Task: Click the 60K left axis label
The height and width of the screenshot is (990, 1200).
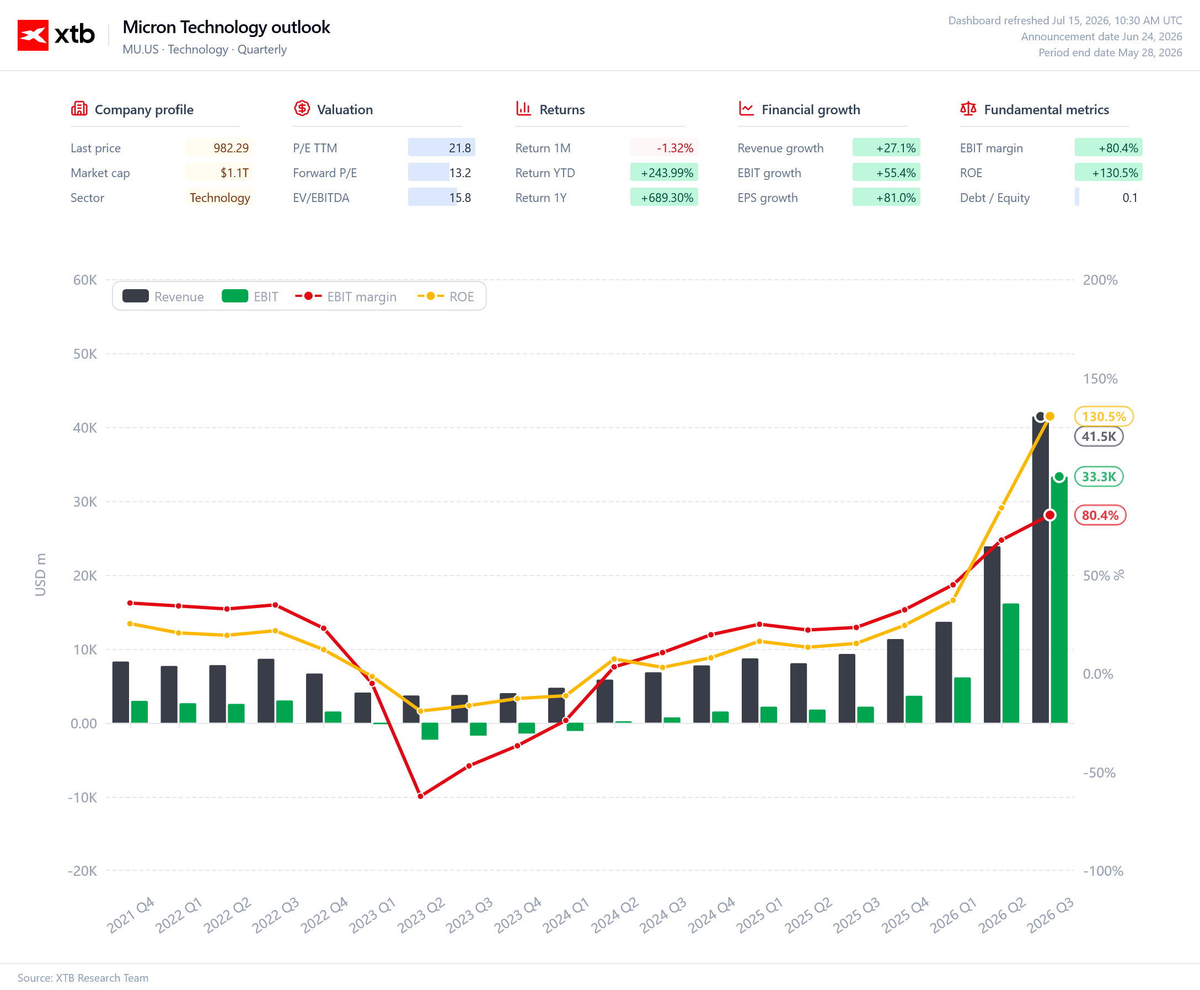Action: pyautogui.click(x=85, y=280)
